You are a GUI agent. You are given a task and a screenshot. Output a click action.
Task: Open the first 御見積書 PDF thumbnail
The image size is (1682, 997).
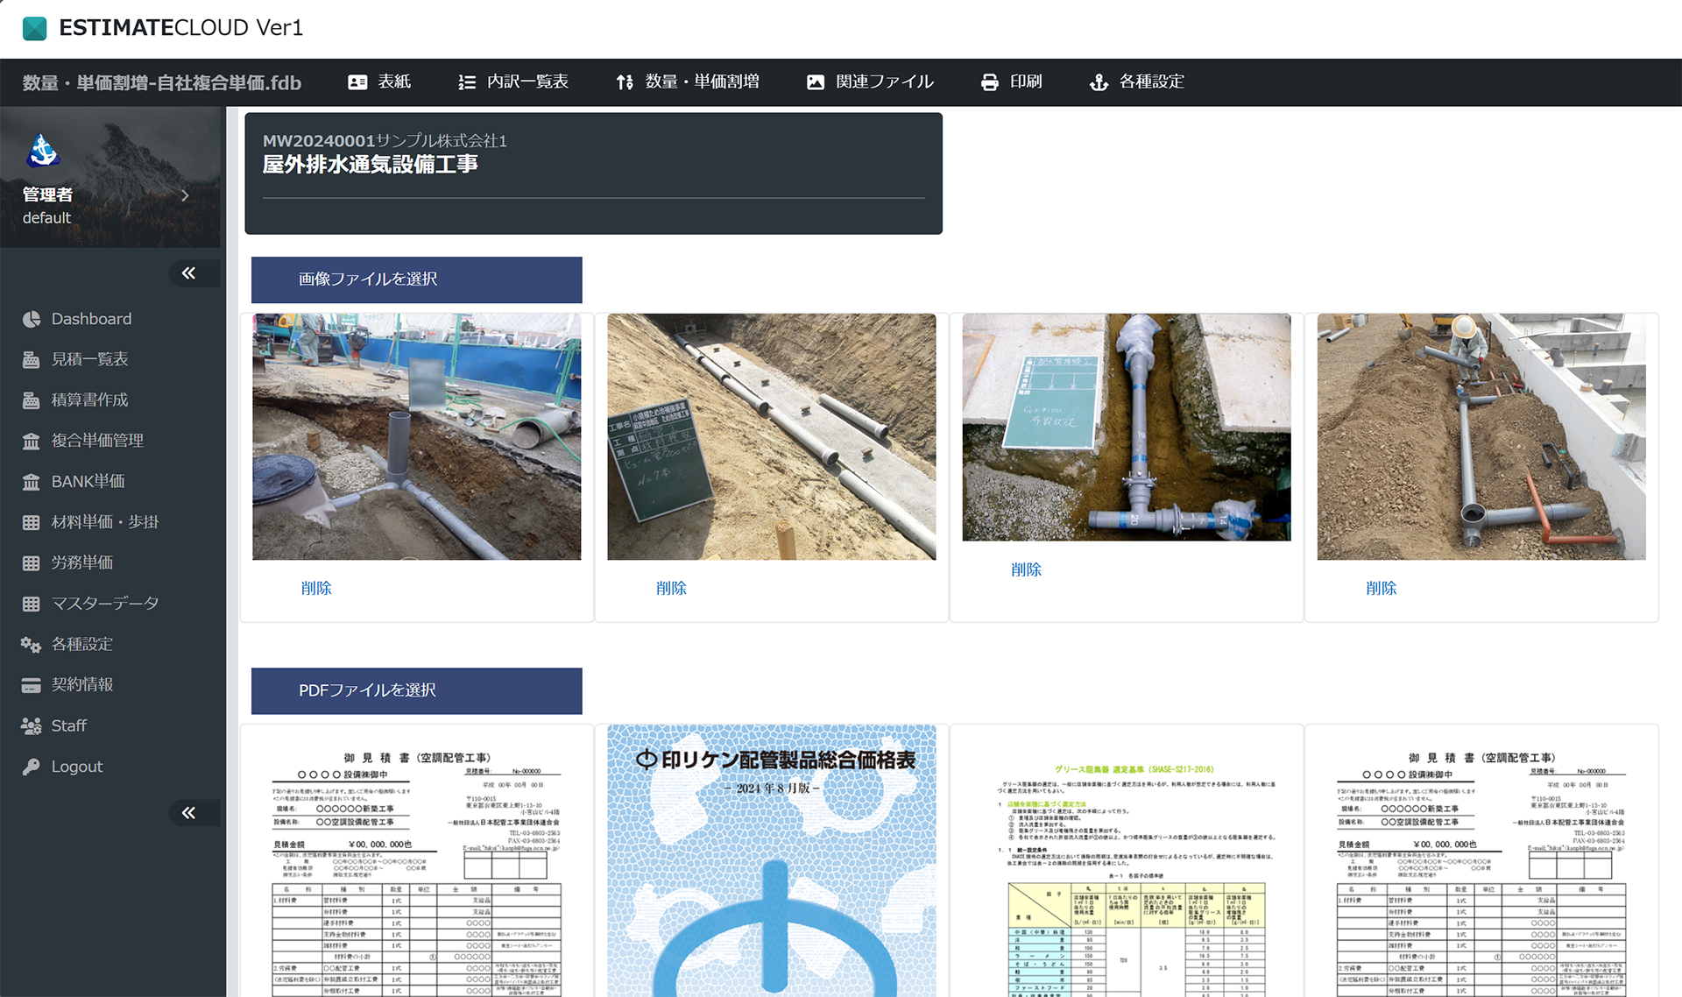pyautogui.click(x=417, y=861)
